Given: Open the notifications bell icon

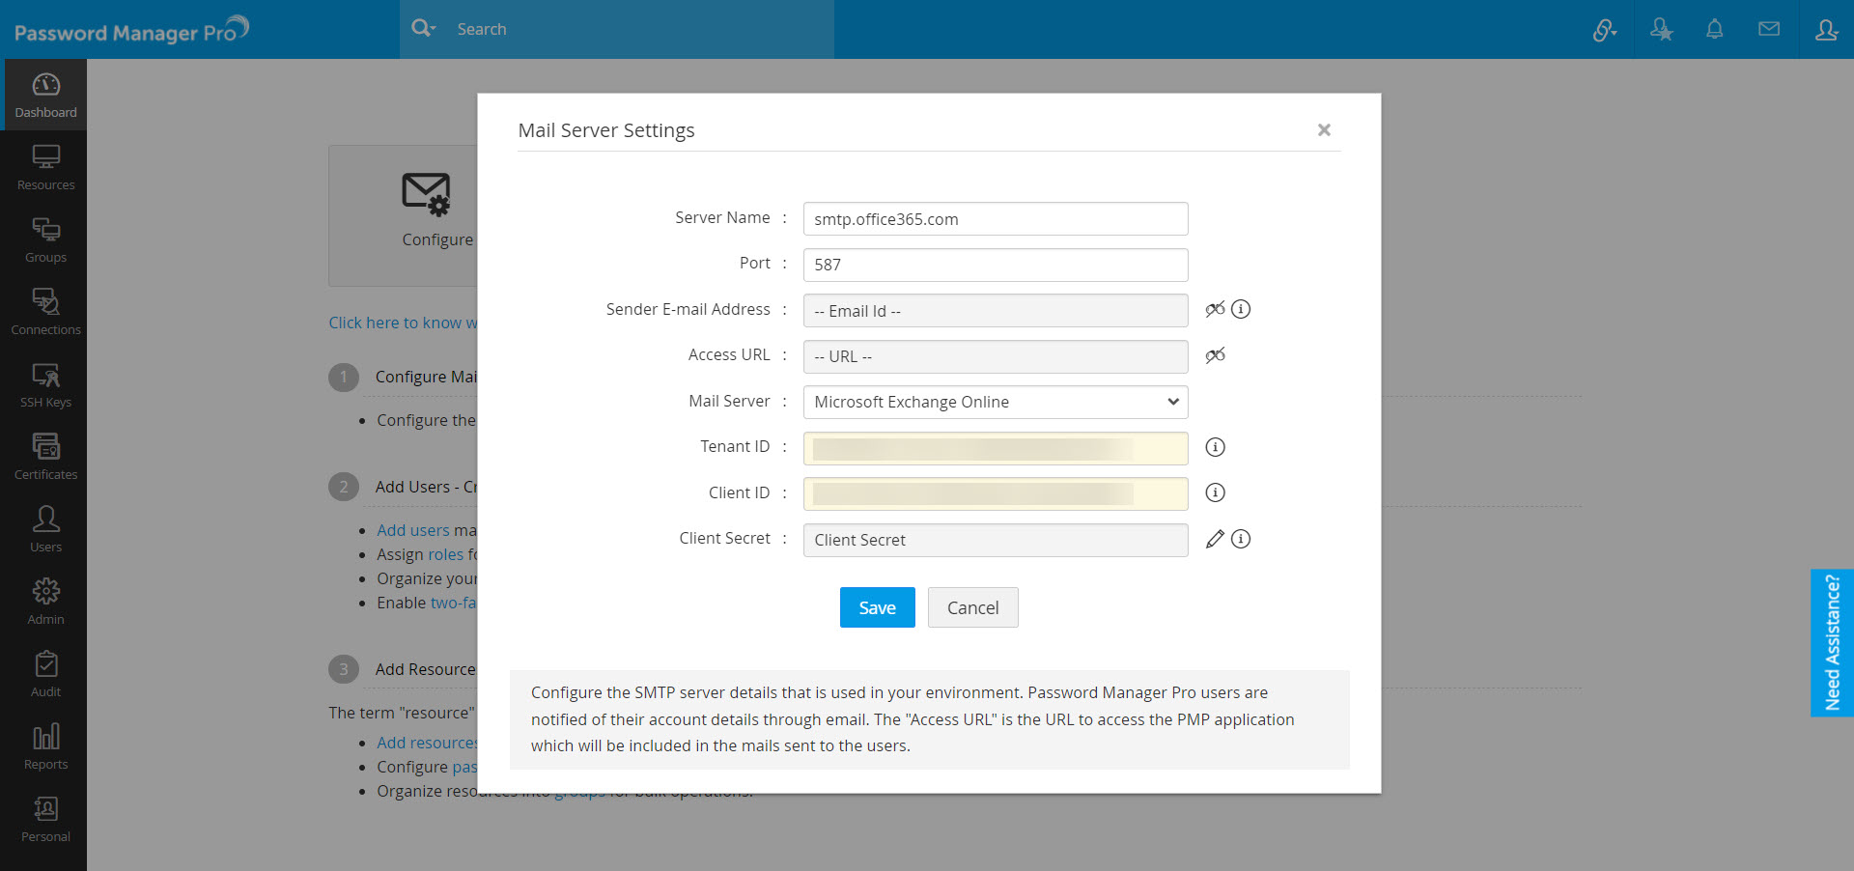Looking at the screenshot, I should click(1714, 29).
